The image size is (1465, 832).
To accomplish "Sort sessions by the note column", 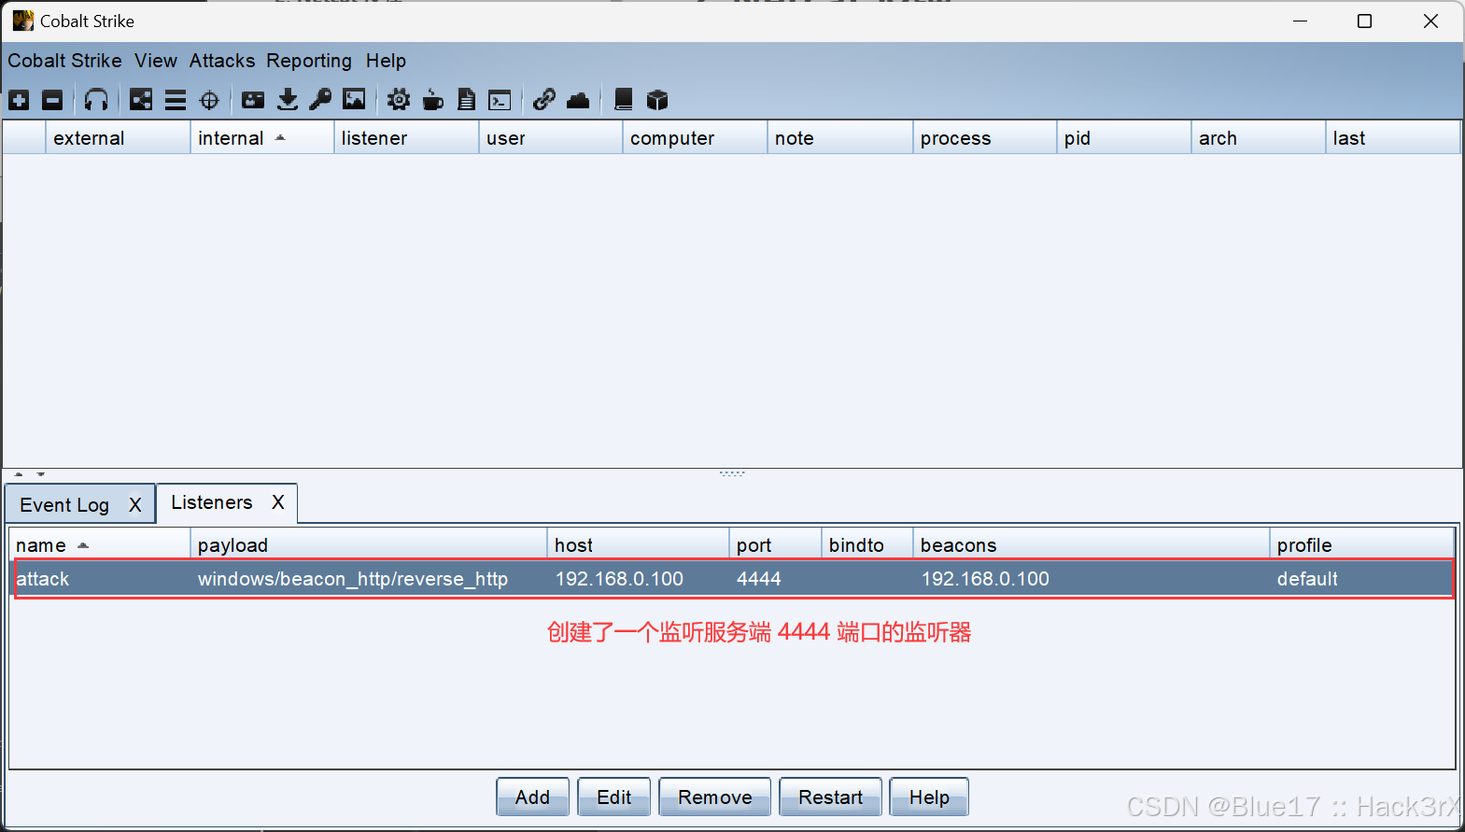I will click(839, 138).
